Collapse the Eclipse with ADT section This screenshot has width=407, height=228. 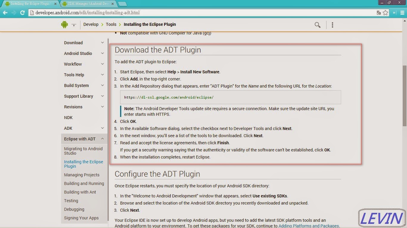102,139
